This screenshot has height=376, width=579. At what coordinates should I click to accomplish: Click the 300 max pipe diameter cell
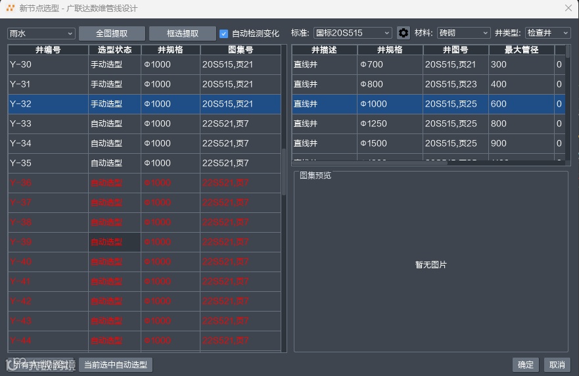click(x=521, y=64)
